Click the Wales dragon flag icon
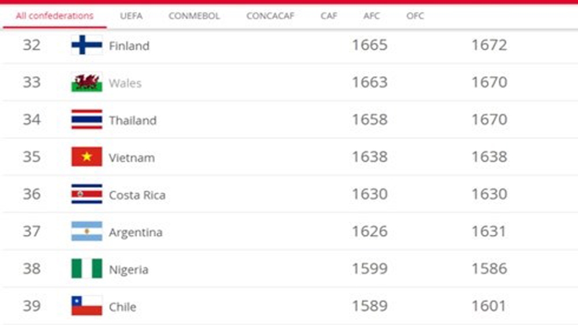This screenshot has width=578, height=325. 87,83
